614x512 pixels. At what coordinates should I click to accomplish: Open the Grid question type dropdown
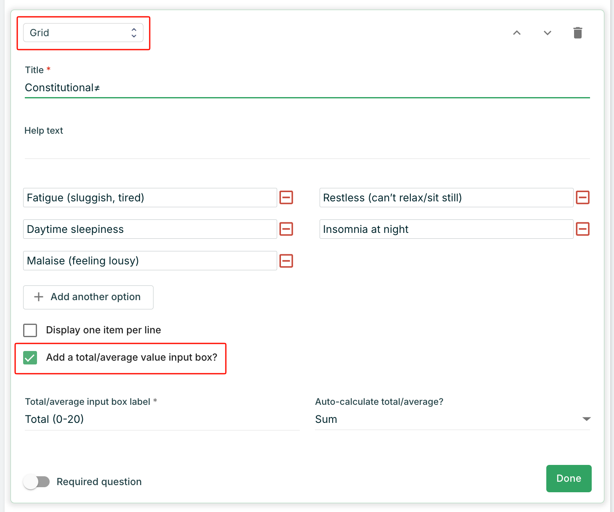pos(83,33)
